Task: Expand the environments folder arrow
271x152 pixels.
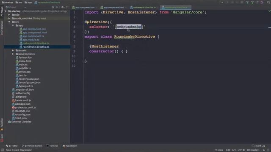Action: [x=13, y=54]
